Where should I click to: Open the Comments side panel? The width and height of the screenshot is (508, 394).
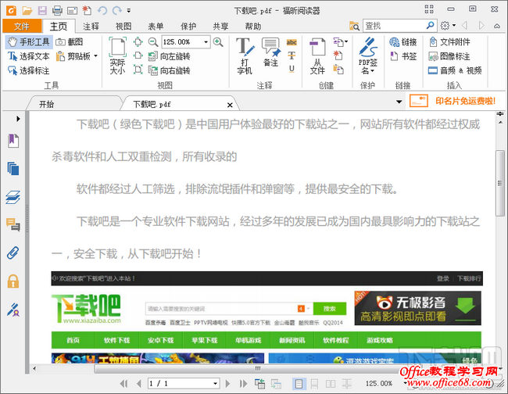(x=13, y=224)
